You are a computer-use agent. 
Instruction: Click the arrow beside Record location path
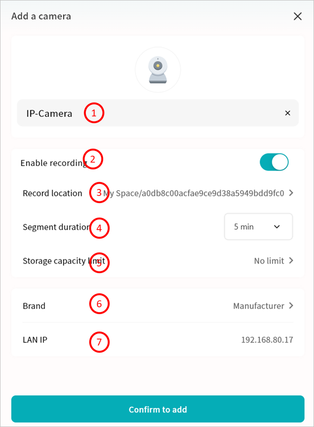pyautogui.click(x=291, y=193)
